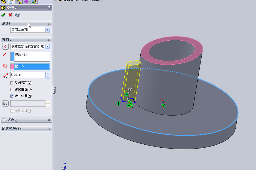Viewport: 256px width, 170px height.
Task: Uncheck 合并结果(M) checkbox
Action: click(x=12, y=96)
